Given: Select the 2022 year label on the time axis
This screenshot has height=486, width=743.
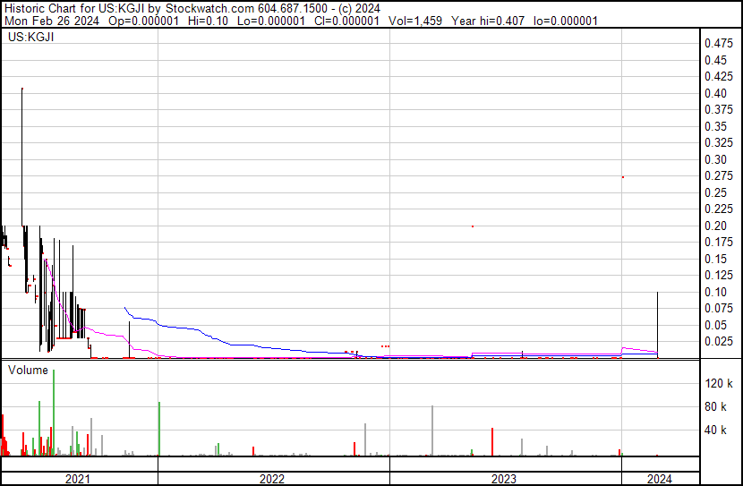Looking at the screenshot, I should 273,479.
